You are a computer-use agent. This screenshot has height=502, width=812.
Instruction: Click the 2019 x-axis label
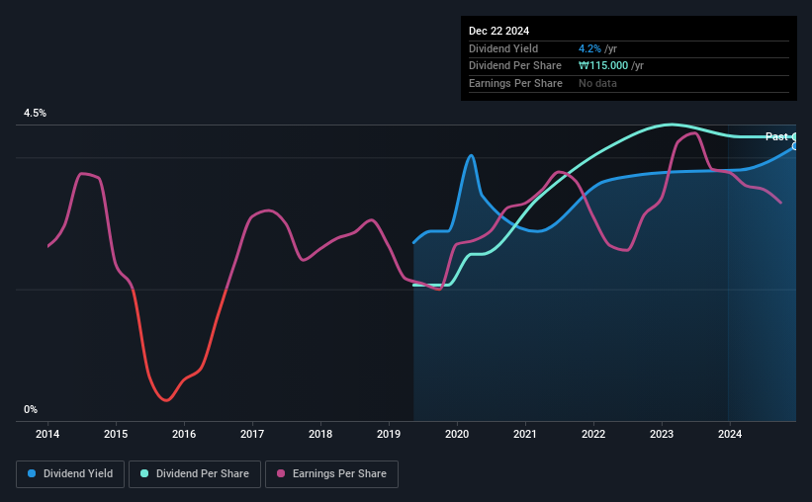coord(389,434)
